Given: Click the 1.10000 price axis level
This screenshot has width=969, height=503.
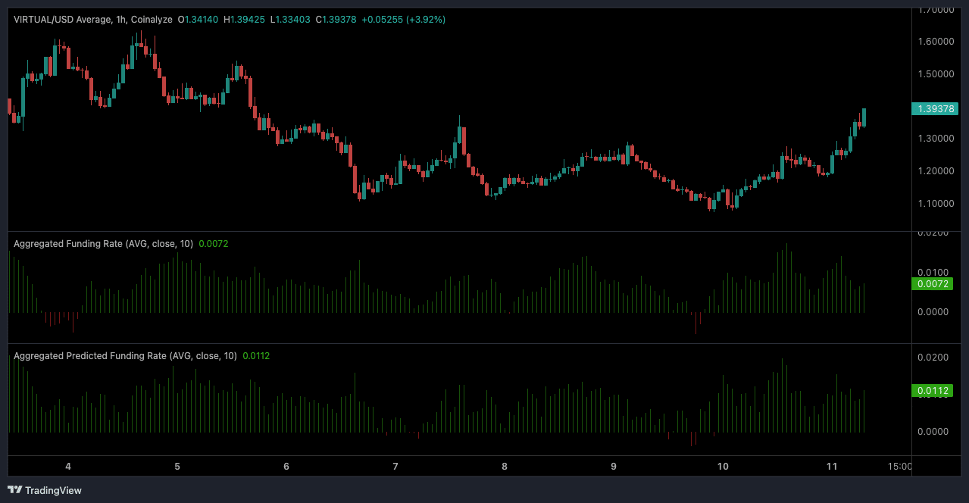Looking at the screenshot, I should tap(936, 204).
